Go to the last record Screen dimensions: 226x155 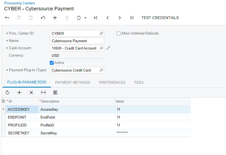(132, 18)
